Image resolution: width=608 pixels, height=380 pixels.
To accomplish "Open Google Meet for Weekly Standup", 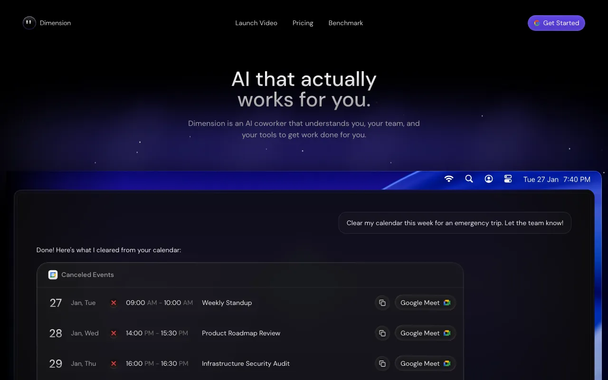I will point(425,303).
